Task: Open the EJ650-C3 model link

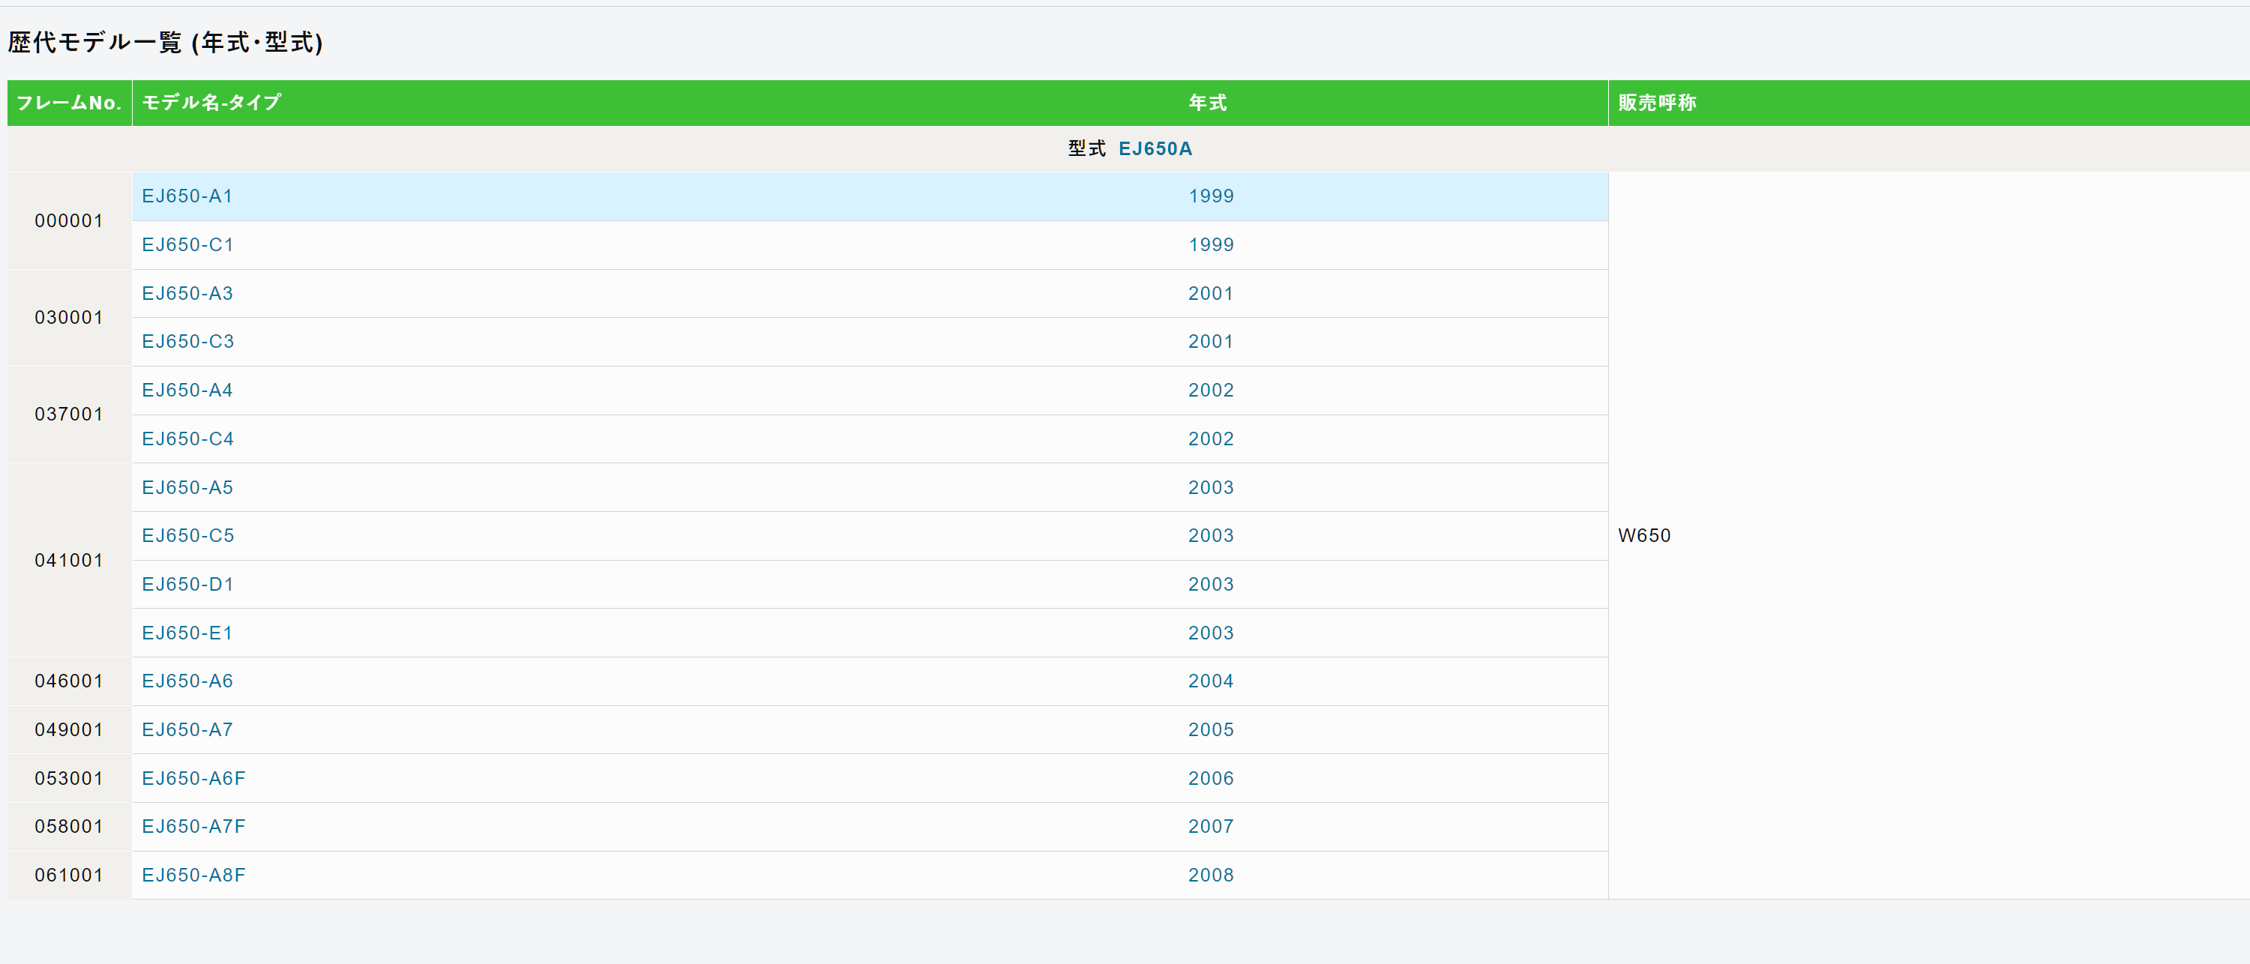Action: 187,341
